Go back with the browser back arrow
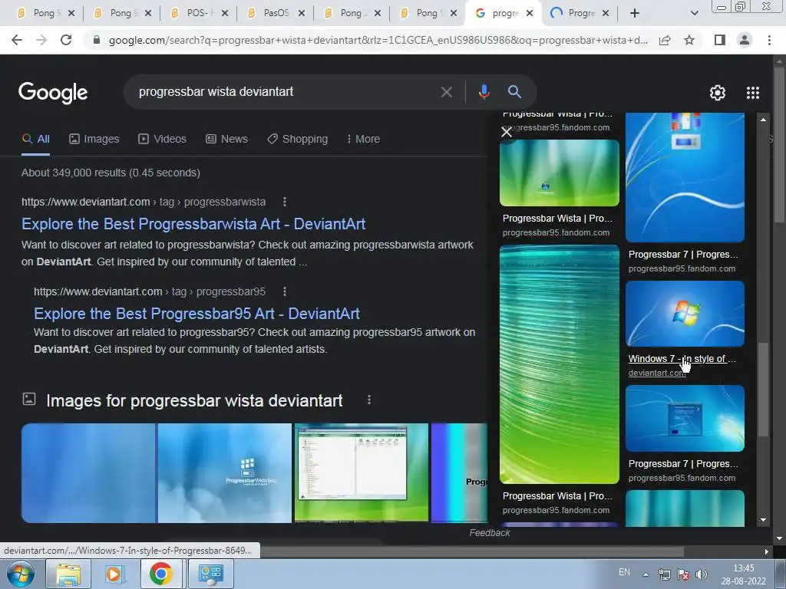Viewport: 786px width, 589px height. point(17,40)
